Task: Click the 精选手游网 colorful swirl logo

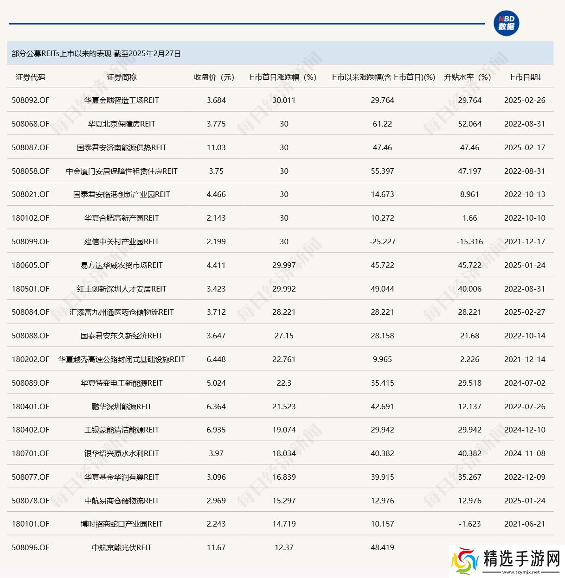Action: tap(465, 561)
